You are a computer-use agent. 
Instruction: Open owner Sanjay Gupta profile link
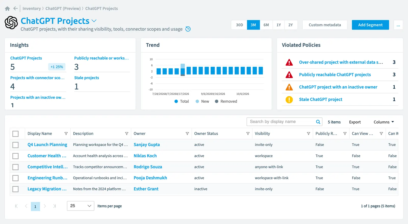pos(147,145)
